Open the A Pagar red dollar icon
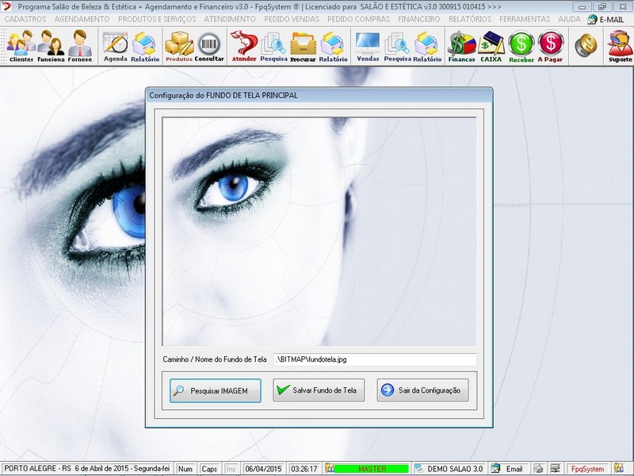 click(551, 46)
